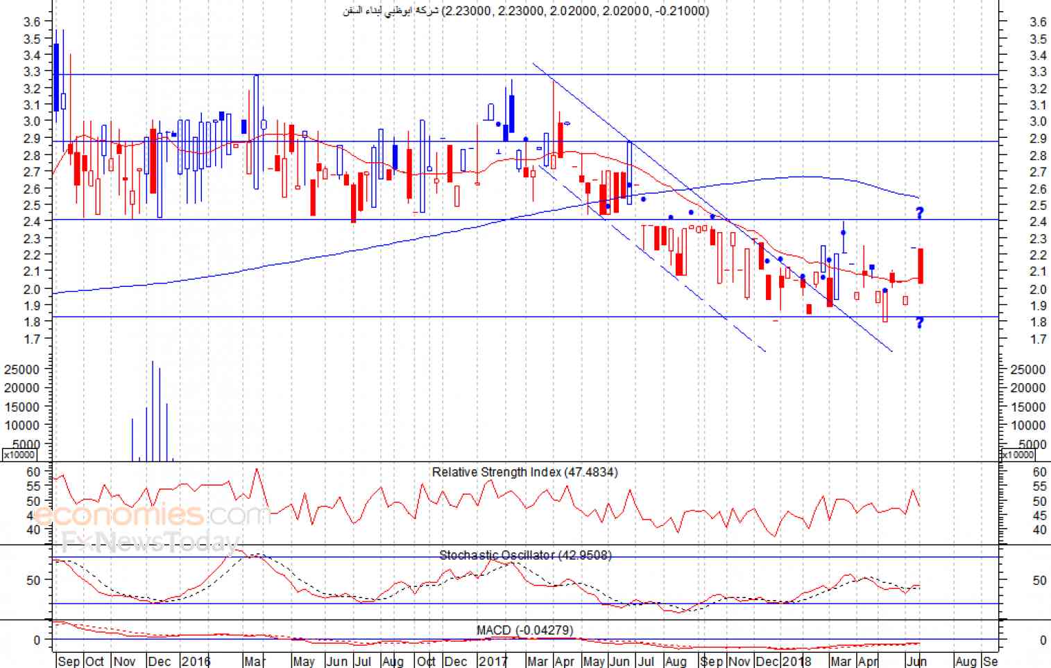1051x668 pixels.
Task: Click the 60 value on left RSI axis
Action: coord(34,472)
